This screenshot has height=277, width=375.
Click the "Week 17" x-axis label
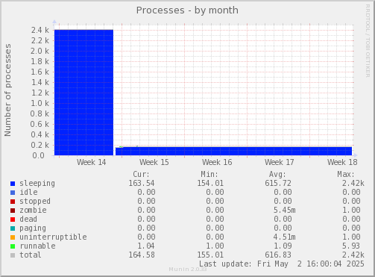pos(280,162)
